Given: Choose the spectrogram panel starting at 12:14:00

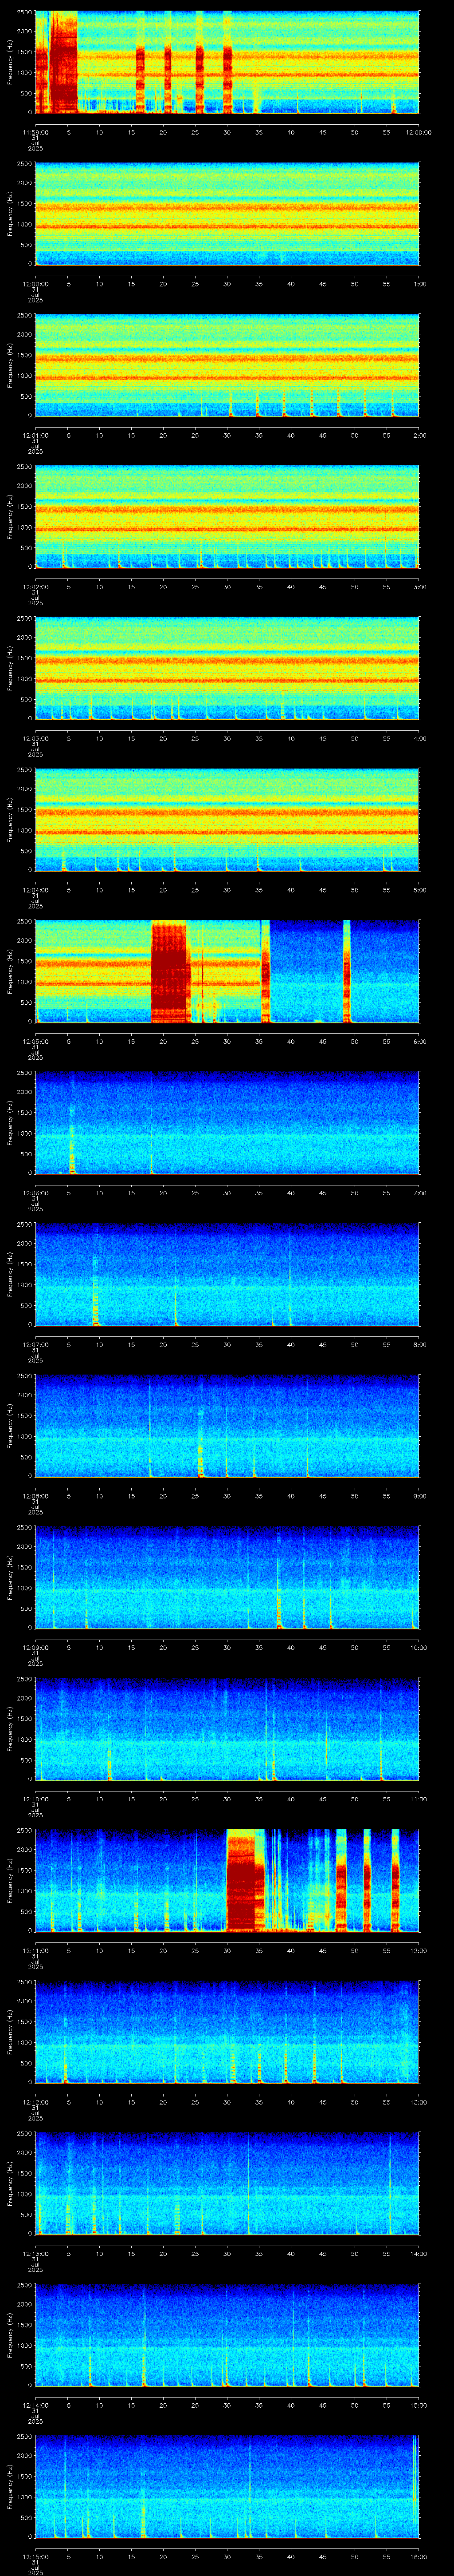Looking at the screenshot, I should [x=227, y=2336].
